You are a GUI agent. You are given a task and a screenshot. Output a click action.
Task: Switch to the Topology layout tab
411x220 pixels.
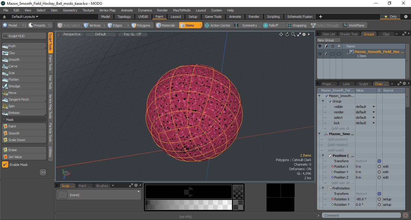point(124,17)
